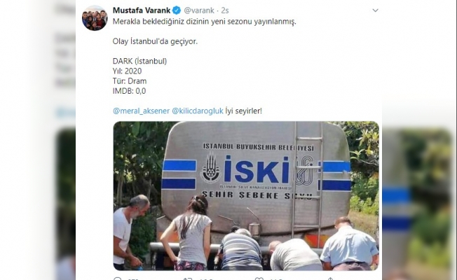Click the reply speech bubble icon
Image resolution: width=457 pixels, height=280 pixels.
117,279
